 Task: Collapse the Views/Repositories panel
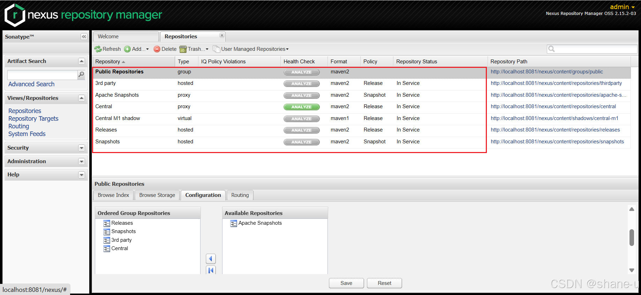pos(82,98)
